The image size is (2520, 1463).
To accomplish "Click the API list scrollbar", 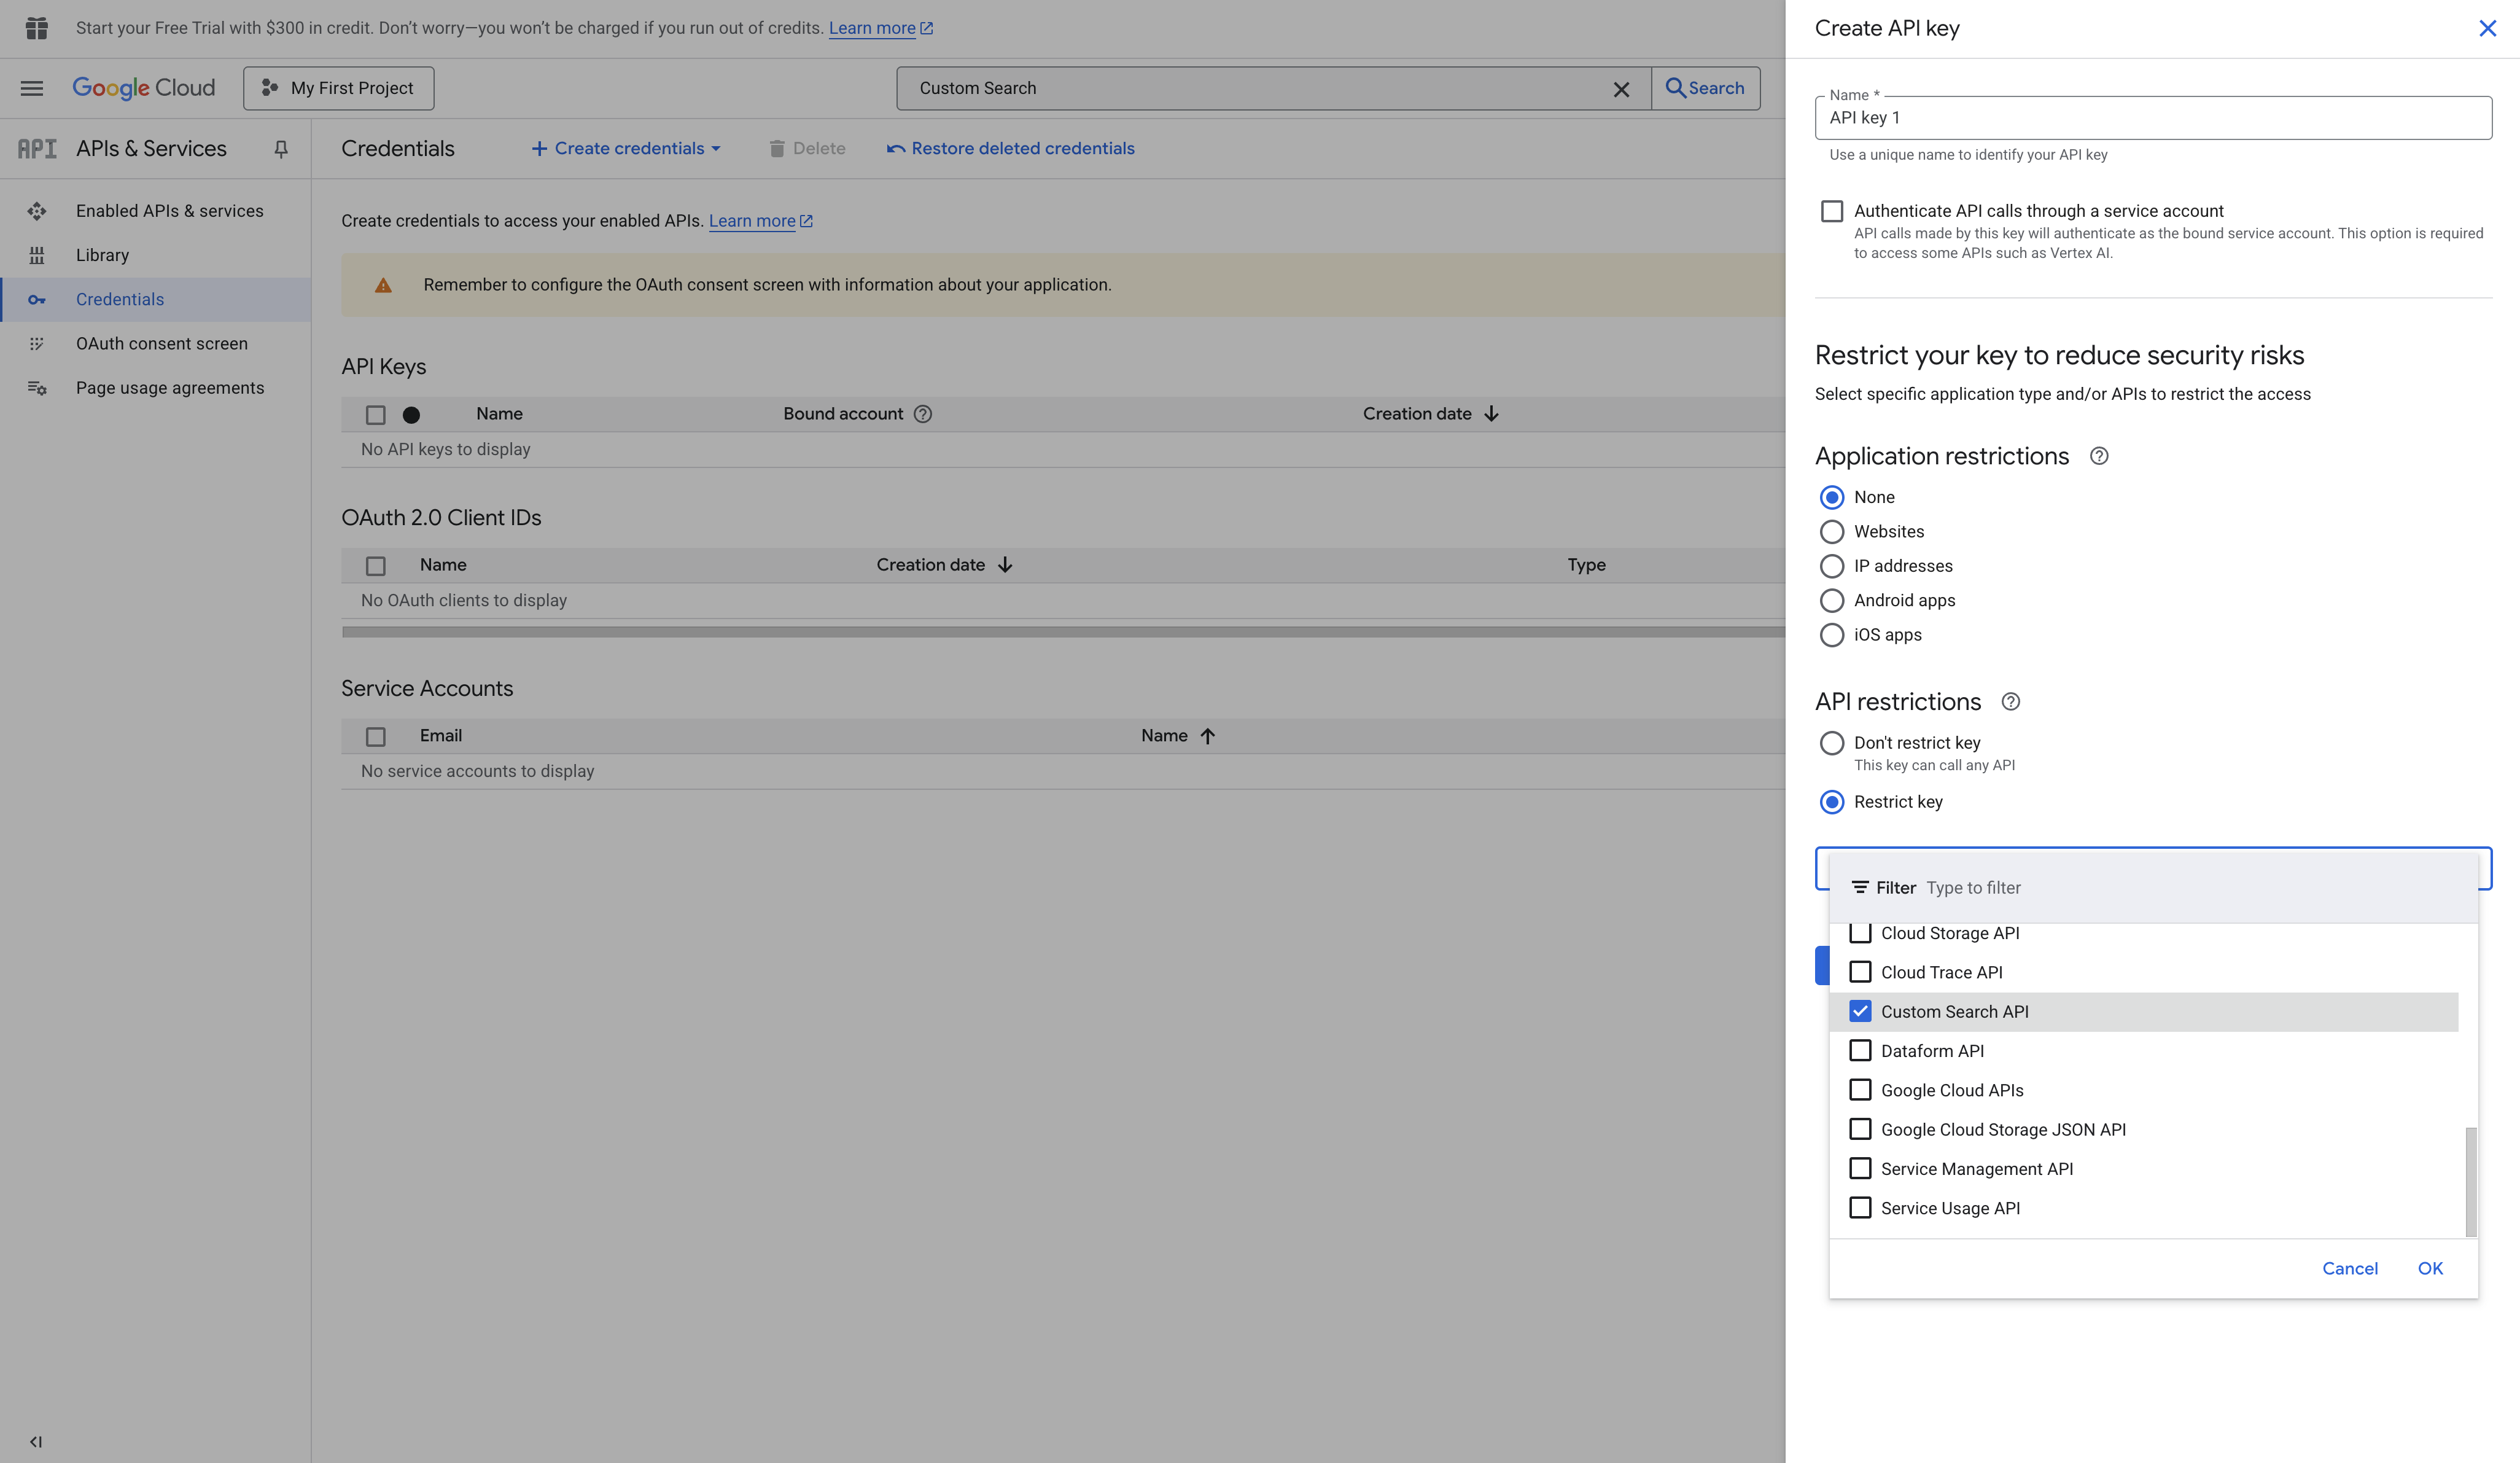I will coord(2471,1182).
